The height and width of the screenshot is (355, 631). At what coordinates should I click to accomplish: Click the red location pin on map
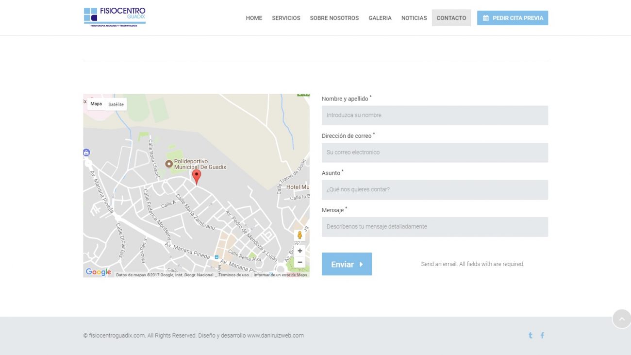(196, 176)
